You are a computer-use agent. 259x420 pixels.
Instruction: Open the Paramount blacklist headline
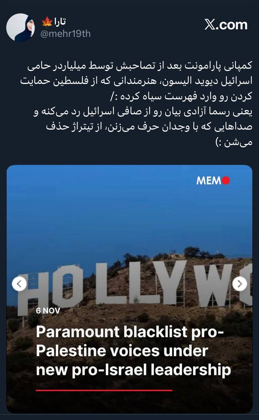[x=133, y=351]
